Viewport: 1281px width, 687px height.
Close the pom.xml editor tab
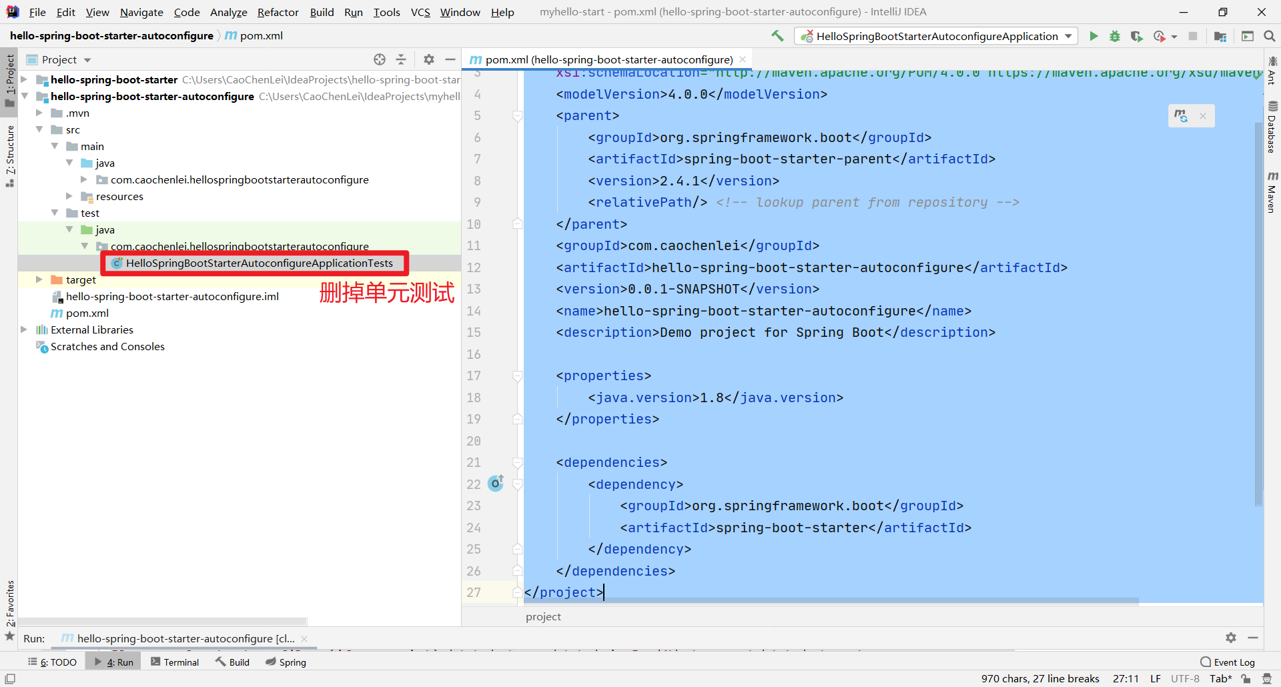coord(743,59)
